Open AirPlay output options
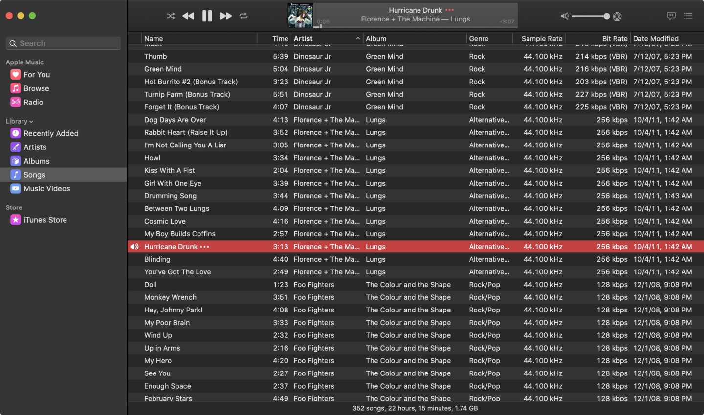The height and width of the screenshot is (415, 704). pyautogui.click(x=617, y=17)
